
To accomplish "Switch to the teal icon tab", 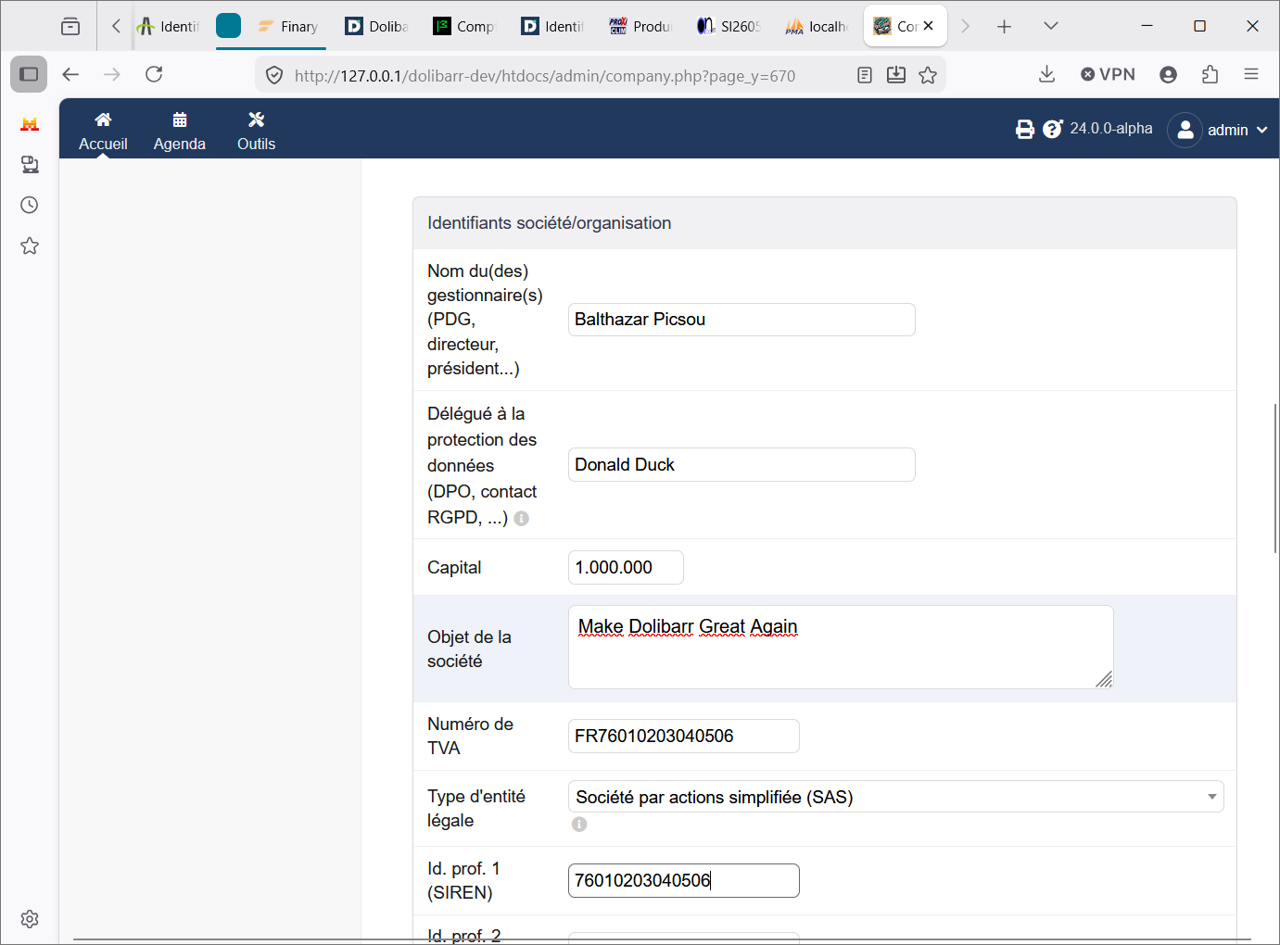I will (x=228, y=26).
